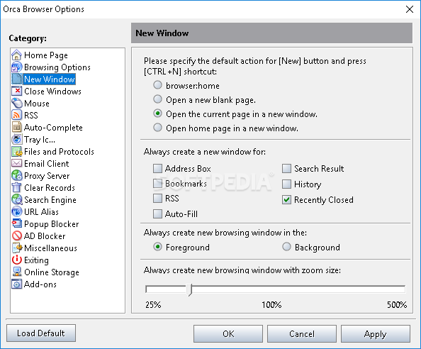This screenshot has height=349, width=421.
Task: Tick the Search Result checkbox
Action: [286, 168]
